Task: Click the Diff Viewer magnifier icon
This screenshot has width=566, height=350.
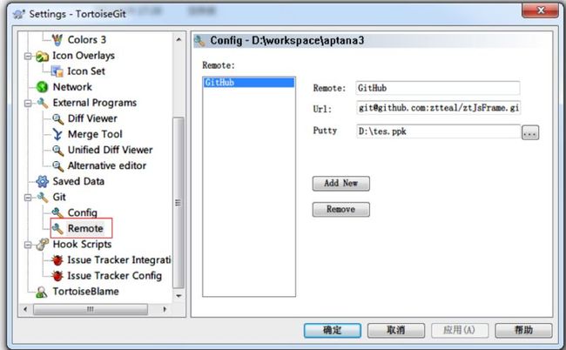Action: coord(57,118)
